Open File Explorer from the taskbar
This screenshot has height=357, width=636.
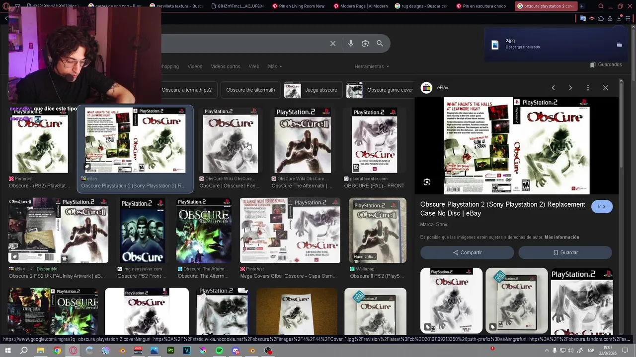tap(41, 351)
